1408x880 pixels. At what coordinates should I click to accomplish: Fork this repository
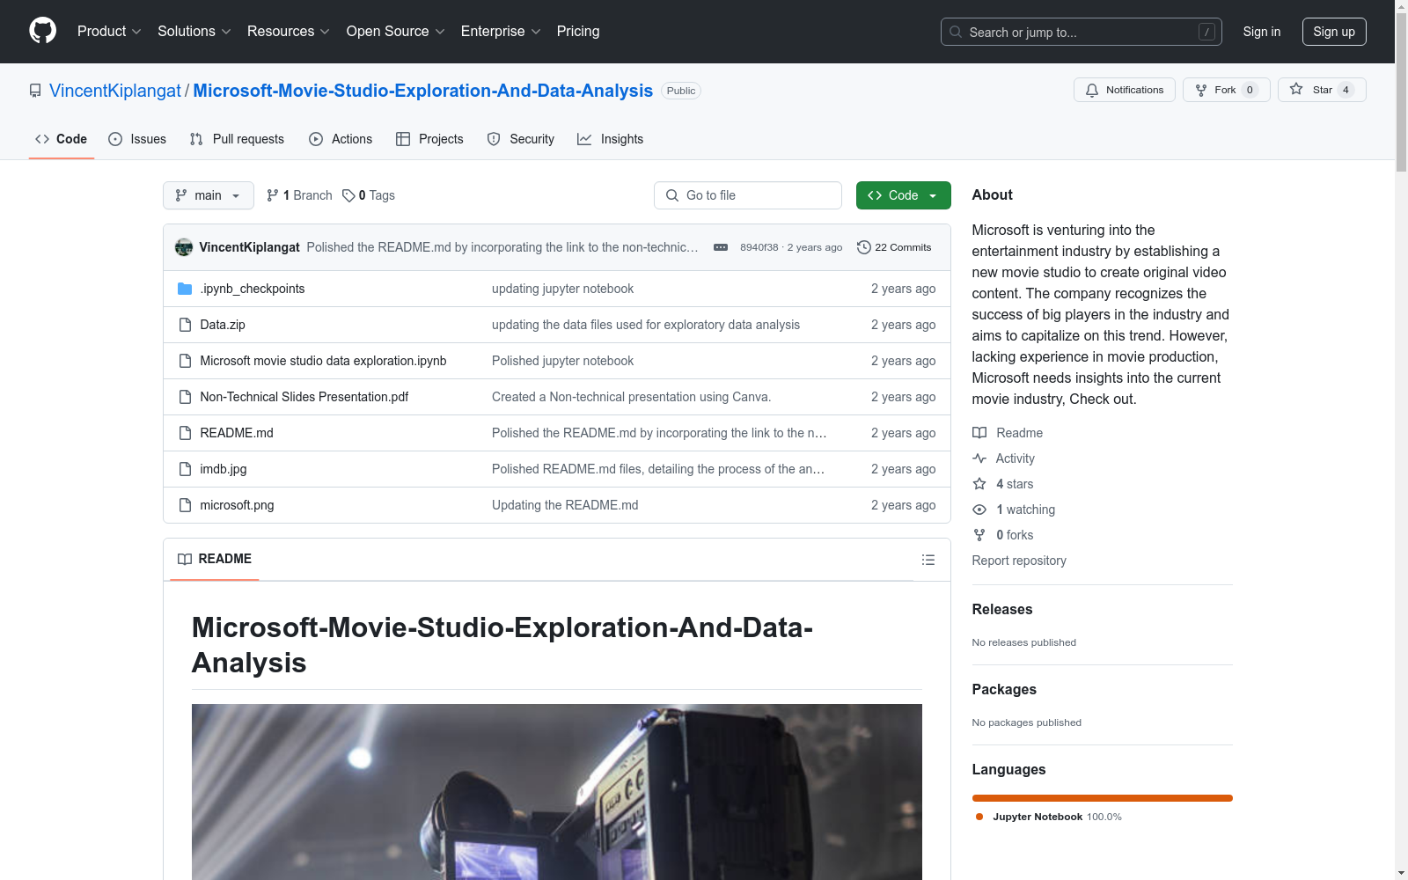tap(1226, 90)
